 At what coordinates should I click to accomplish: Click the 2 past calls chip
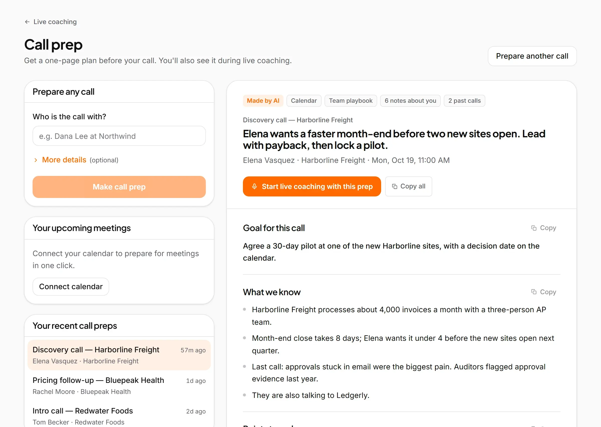[465, 101]
